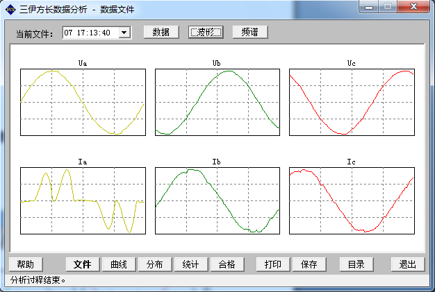435x292 pixels.
Task: Click the 保存 save button
Action: click(309, 264)
